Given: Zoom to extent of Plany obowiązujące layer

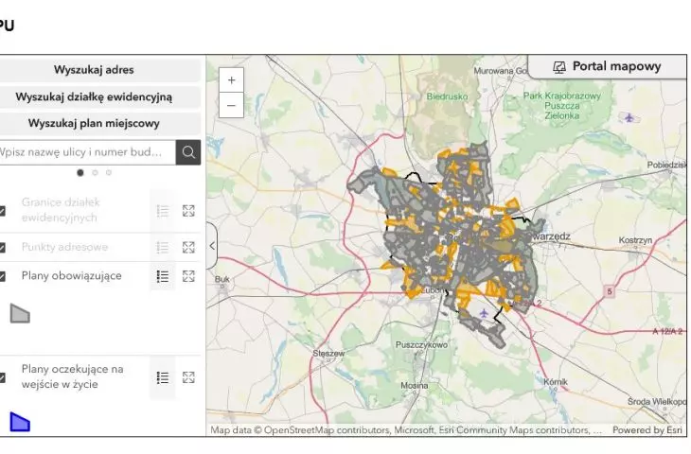Looking at the screenshot, I should [x=188, y=276].
